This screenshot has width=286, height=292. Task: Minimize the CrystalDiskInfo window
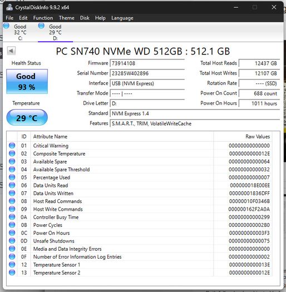coord(236,7)
